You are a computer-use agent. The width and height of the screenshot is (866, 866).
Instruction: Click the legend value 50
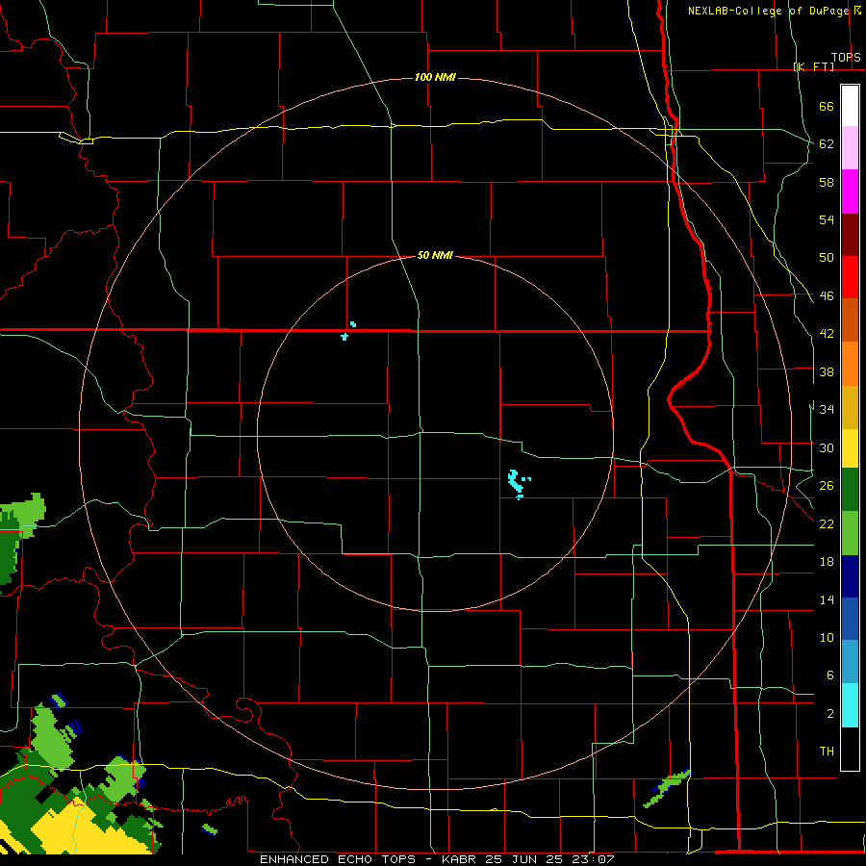[827, 258]
